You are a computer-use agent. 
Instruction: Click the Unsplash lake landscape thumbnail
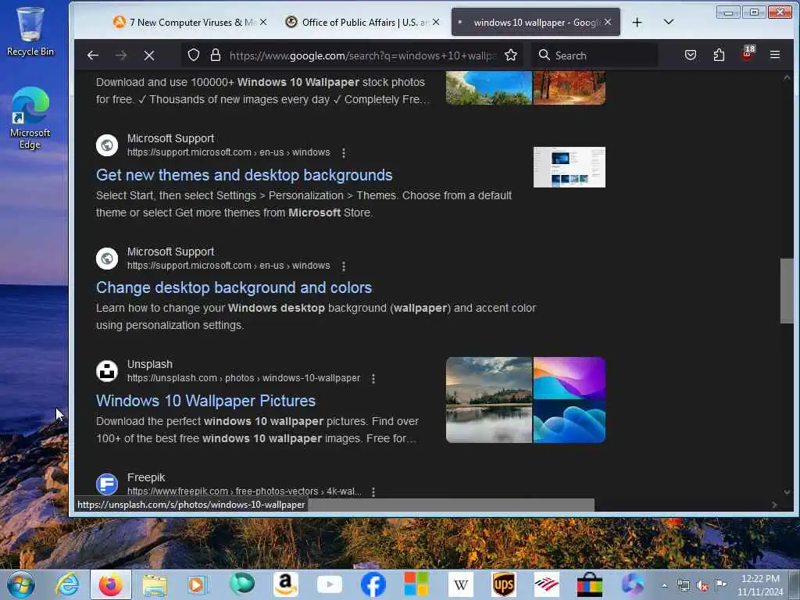coord(489,400)
